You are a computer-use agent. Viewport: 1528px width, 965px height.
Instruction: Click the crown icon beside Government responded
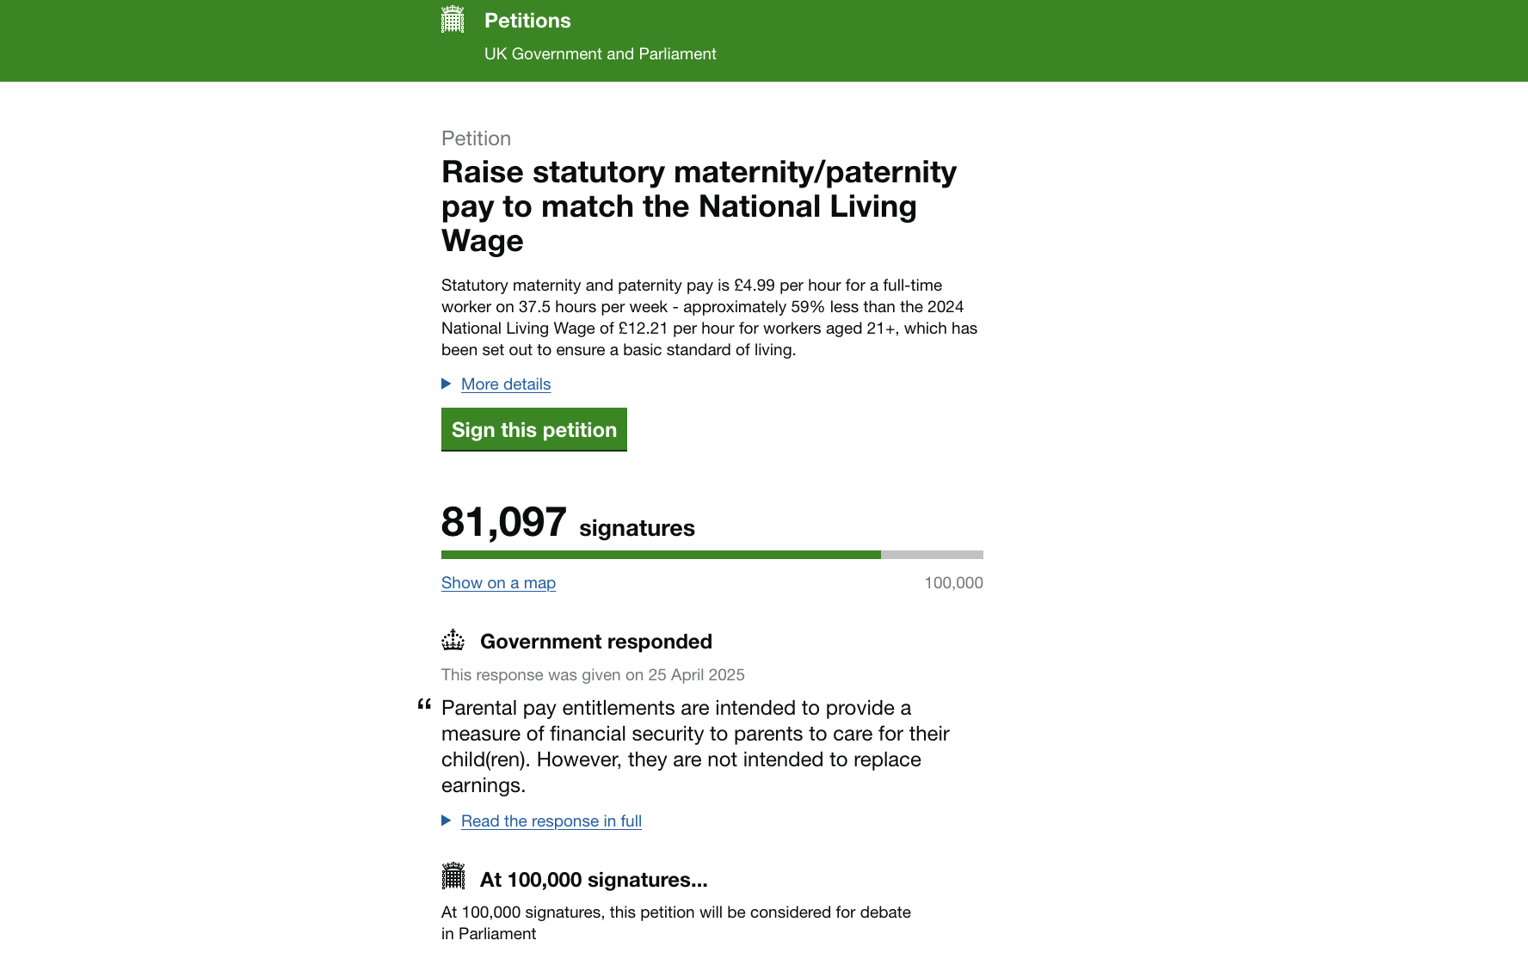453,640
